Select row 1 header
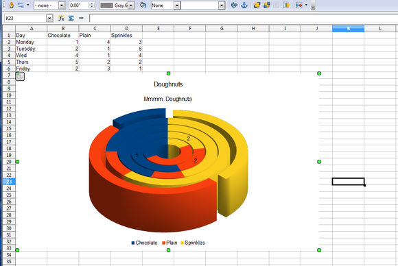 pos(9,35)
